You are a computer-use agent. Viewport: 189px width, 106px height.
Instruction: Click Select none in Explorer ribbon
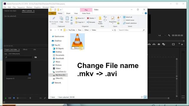point(129,20)
